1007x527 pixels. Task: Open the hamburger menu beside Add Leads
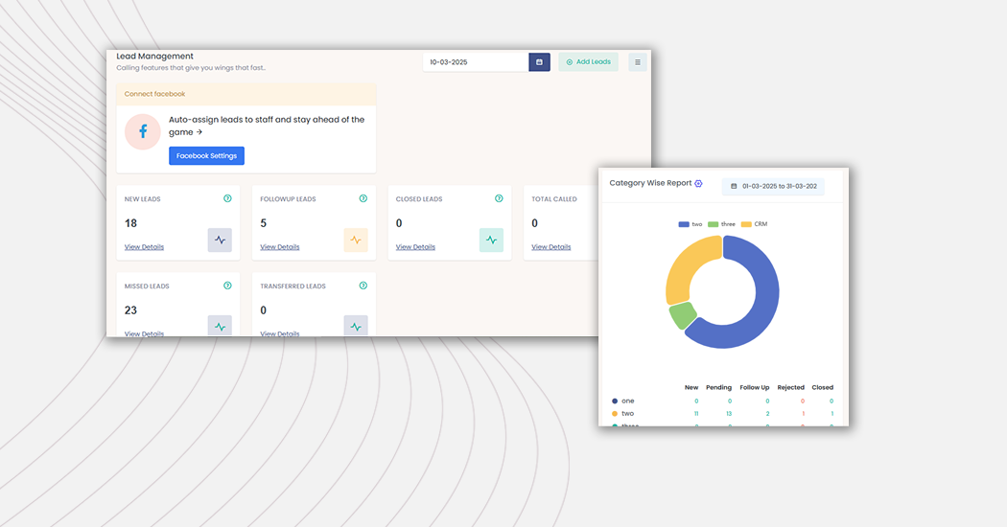coord(637,62)
